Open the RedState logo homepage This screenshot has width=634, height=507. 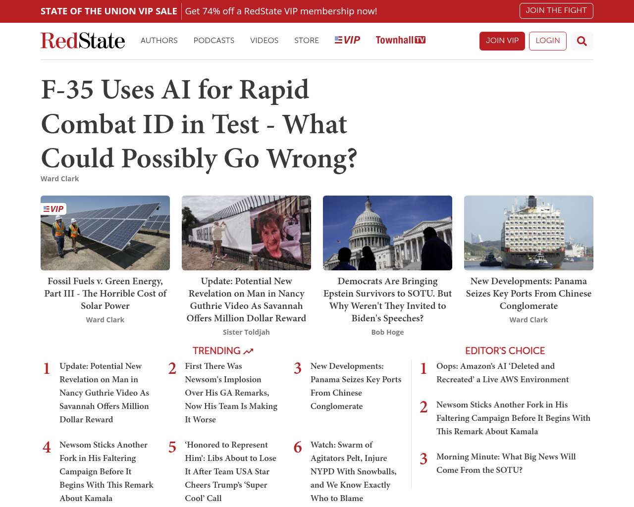click(x=83, y=41)
